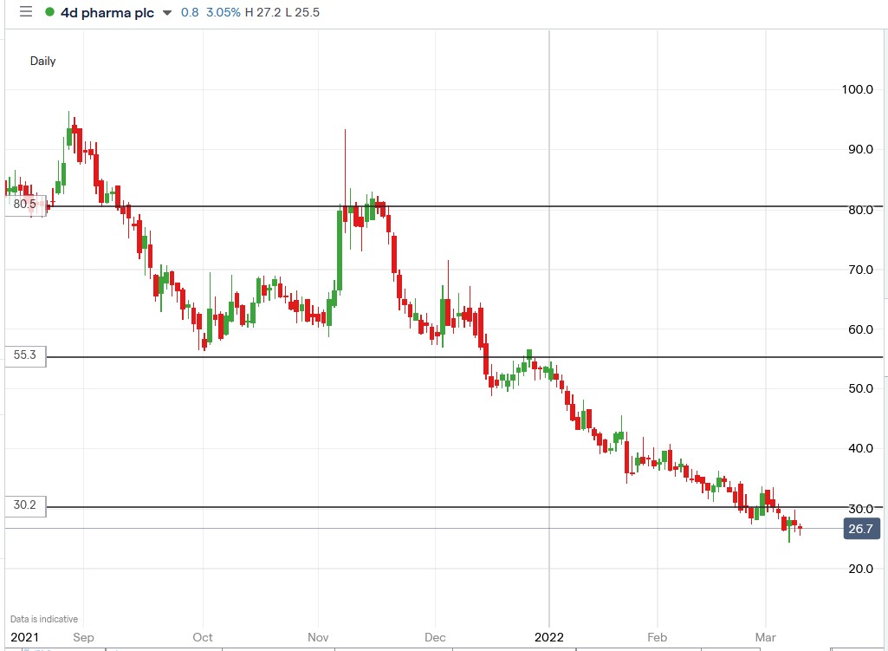Select the 26.7 current price label
888x651 pixels.
point(860,528)
